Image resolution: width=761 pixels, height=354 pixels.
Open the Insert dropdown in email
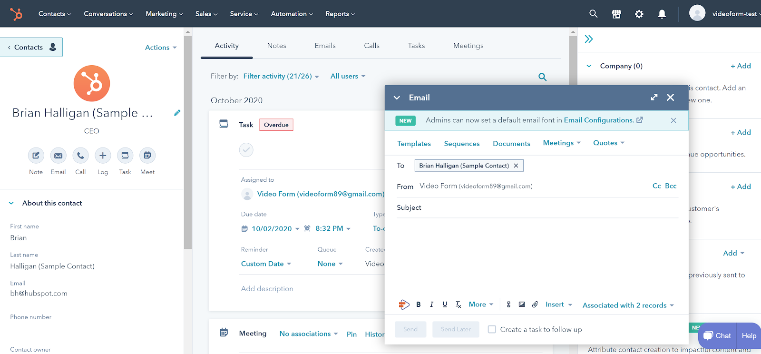coord(558,305)
